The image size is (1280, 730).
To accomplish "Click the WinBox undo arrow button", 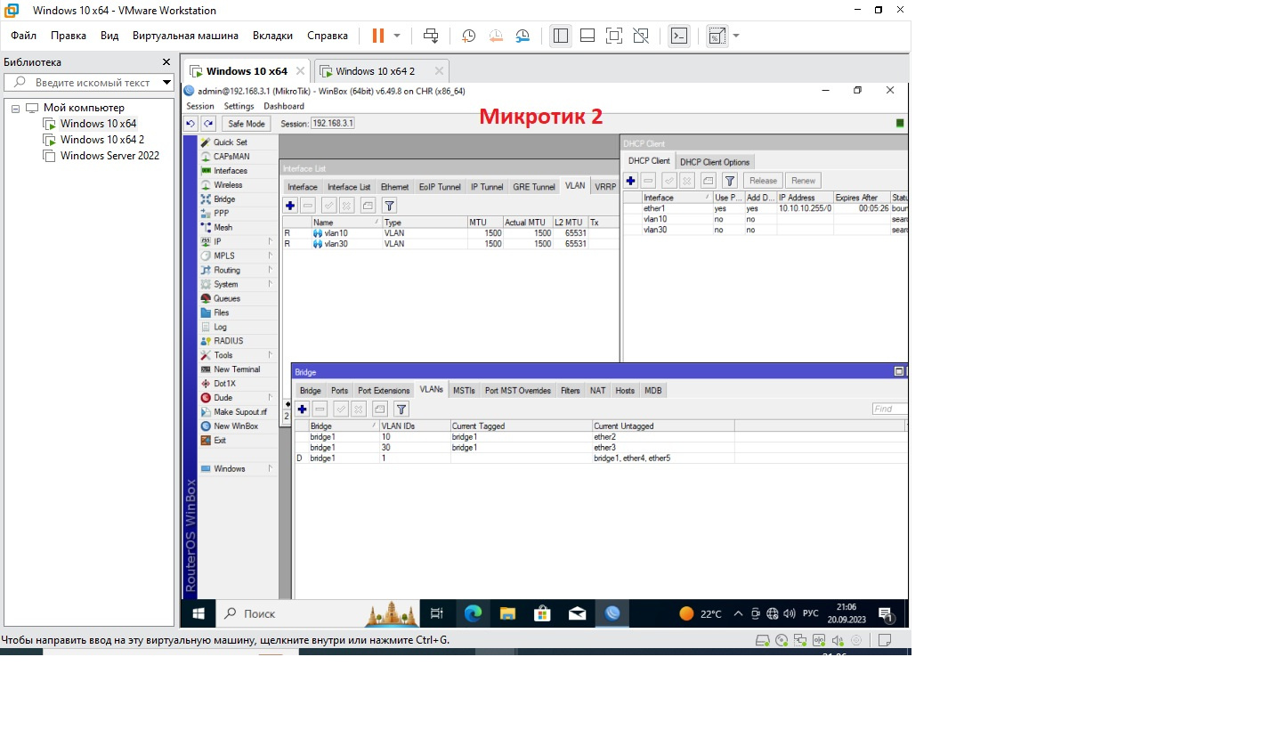I will [x=190, y=124].
